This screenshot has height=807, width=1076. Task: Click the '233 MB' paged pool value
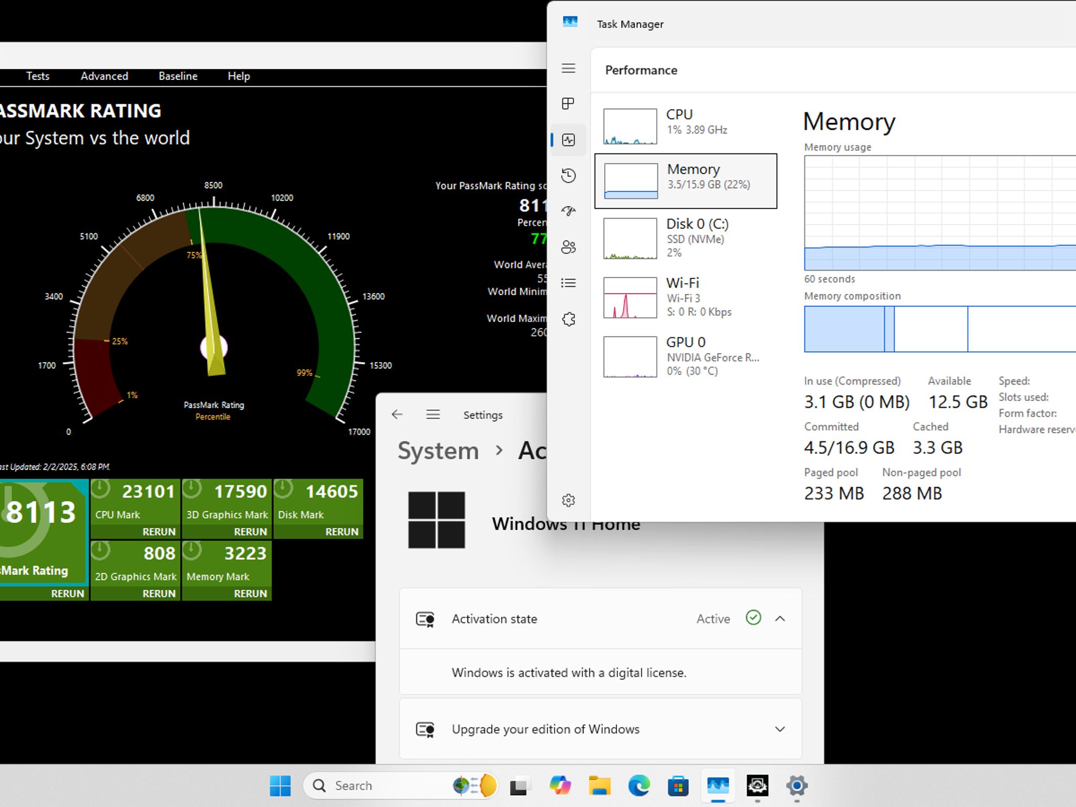point(834,493)
